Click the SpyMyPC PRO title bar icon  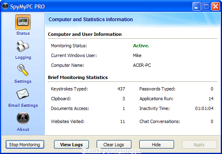click(x=5, y=7)
